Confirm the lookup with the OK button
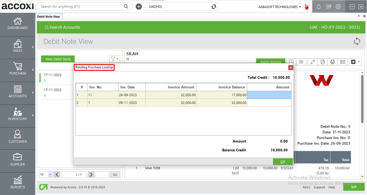 283,162
